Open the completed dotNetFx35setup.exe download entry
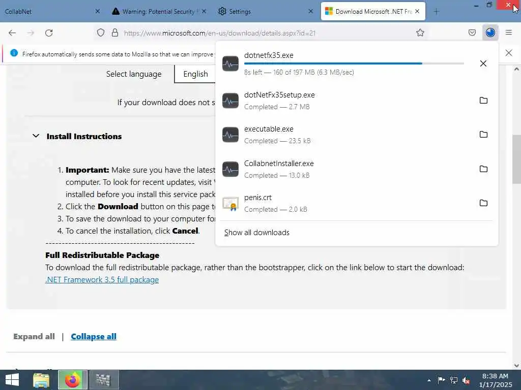This screenshot has height=390, width=521. 345,101
